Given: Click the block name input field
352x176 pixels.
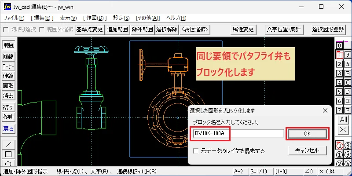Looking at the screenshot, I should [238, 134].
